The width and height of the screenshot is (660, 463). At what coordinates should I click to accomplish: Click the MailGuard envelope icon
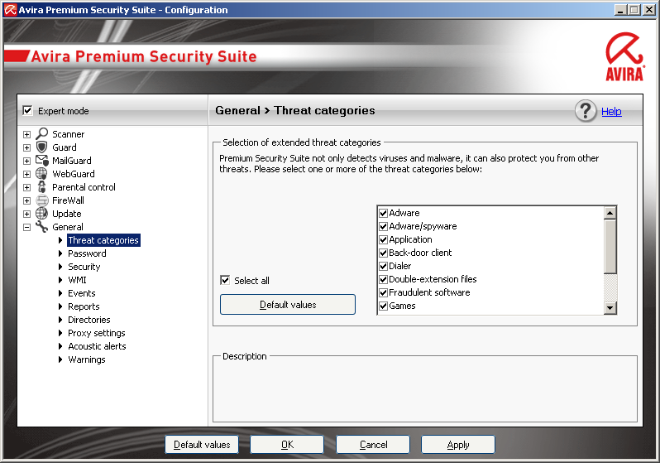pos(41,160)
